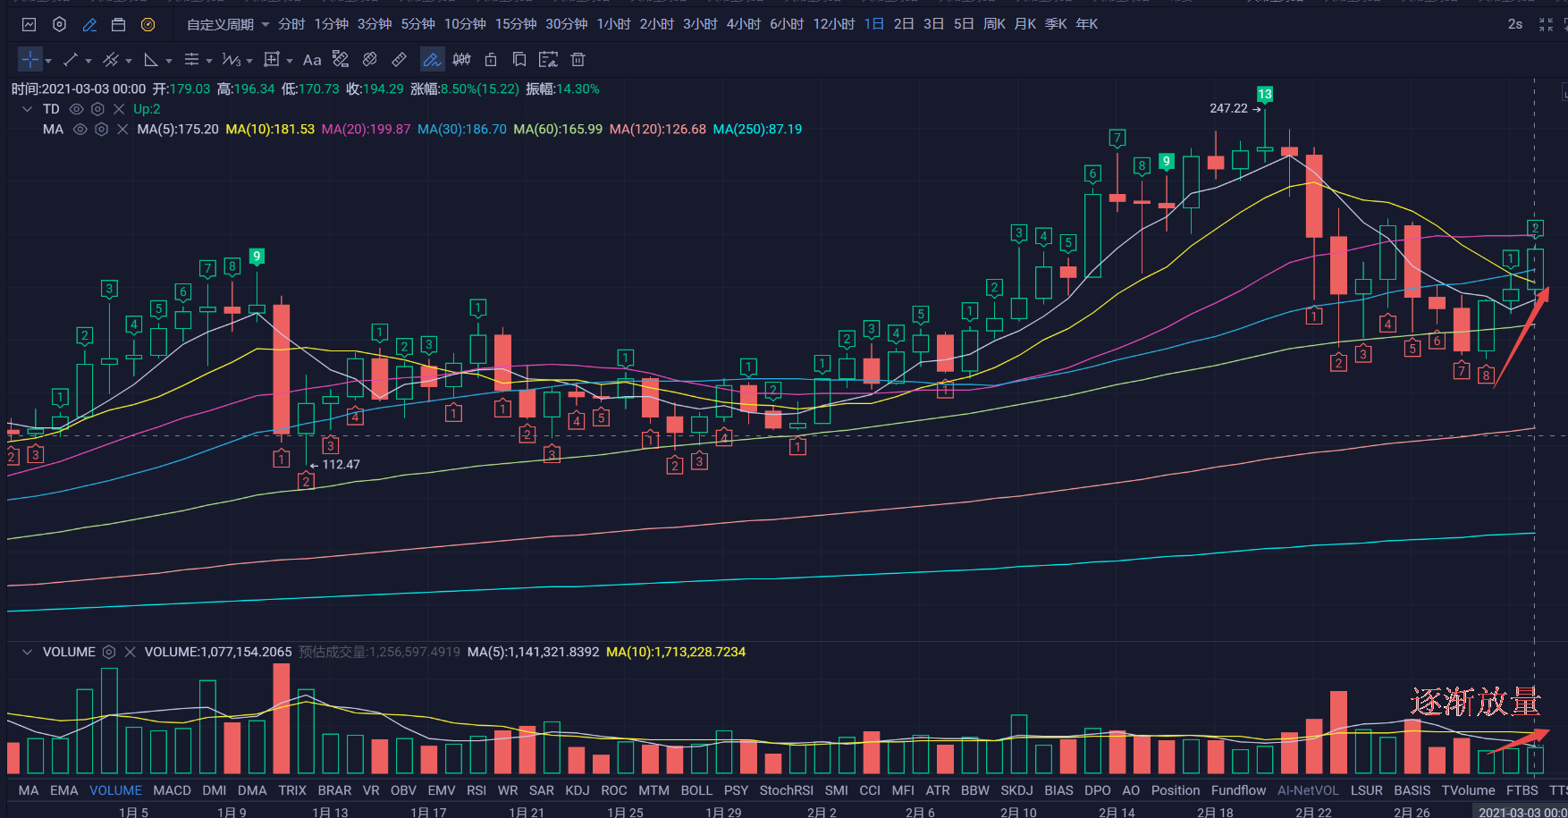Enable the BOLL indicator
Viewport: 1568px width, 818px height.
coord(696,790)
